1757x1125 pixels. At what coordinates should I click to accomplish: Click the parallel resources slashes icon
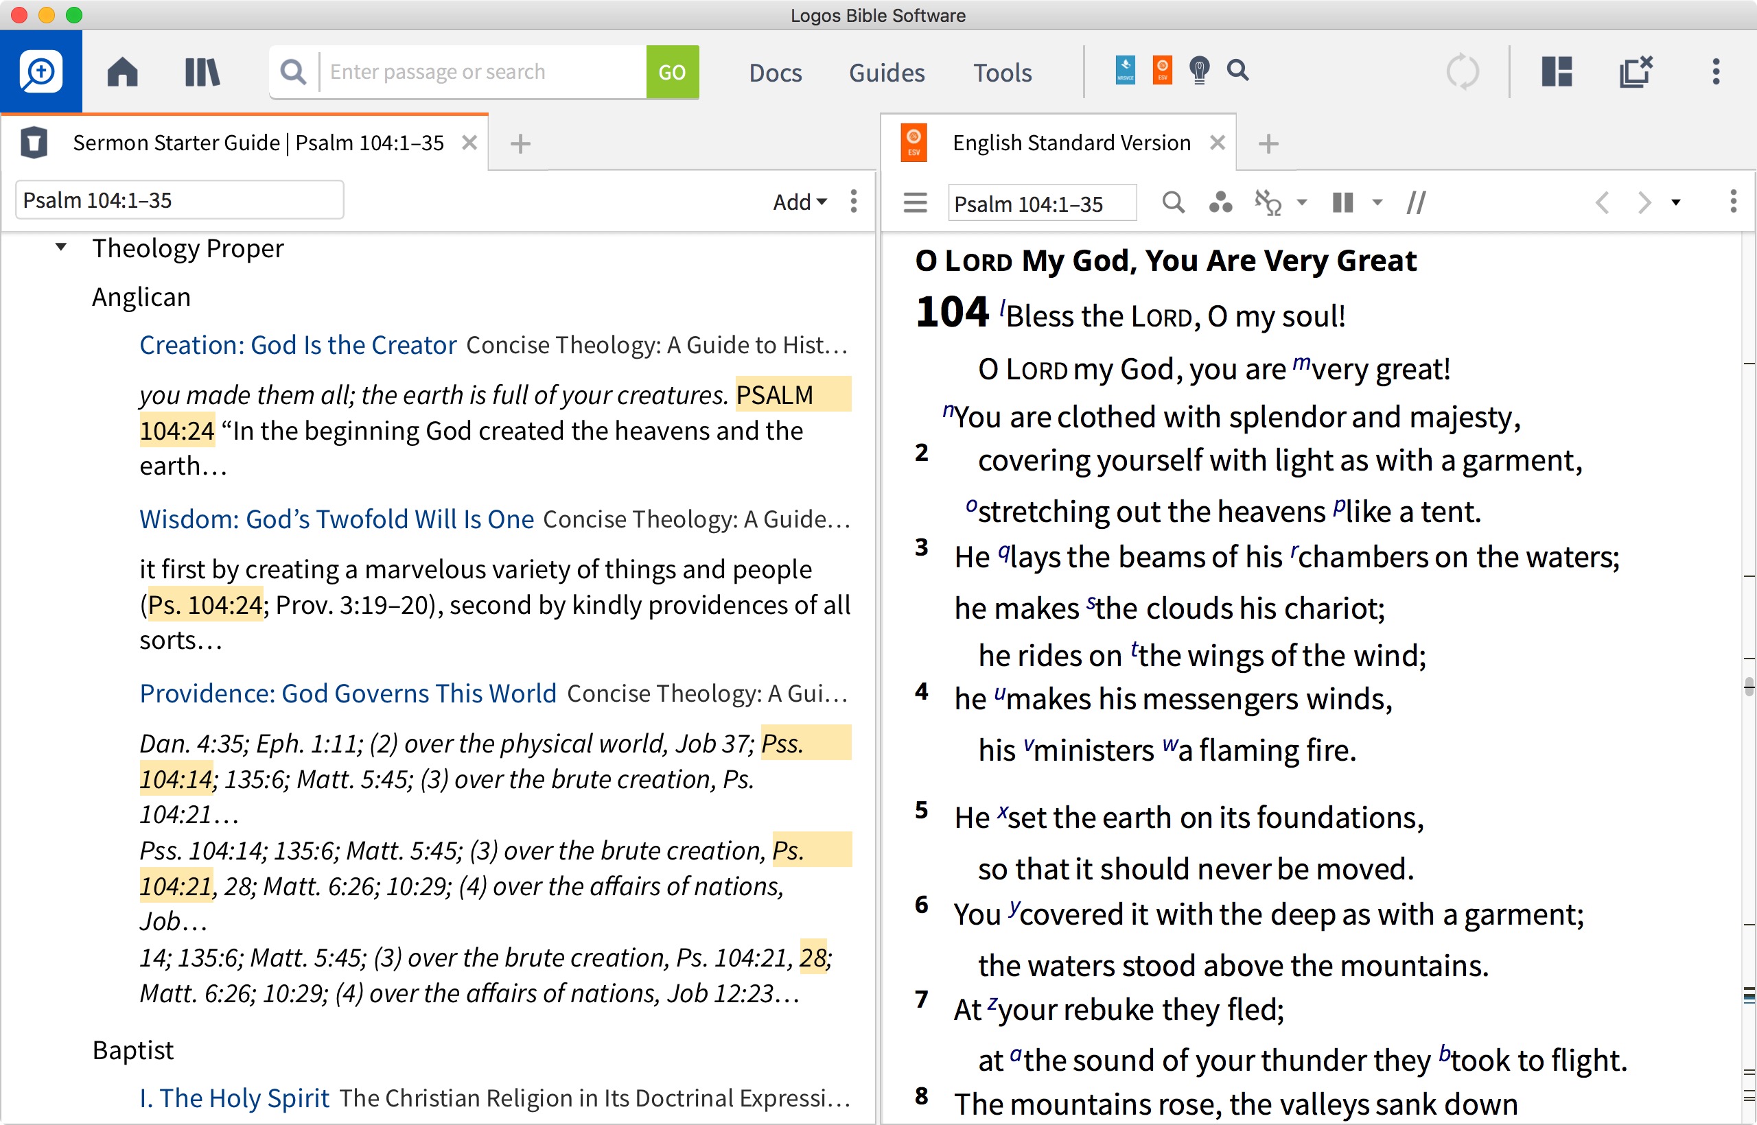pyautogui.click(x=1416, y=202)
